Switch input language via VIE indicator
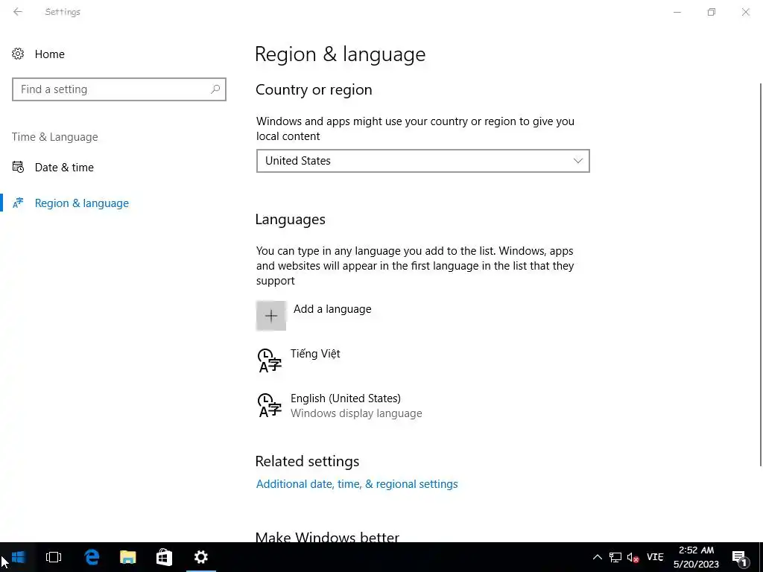Screen dimensions: 763x572 point(655,557)
